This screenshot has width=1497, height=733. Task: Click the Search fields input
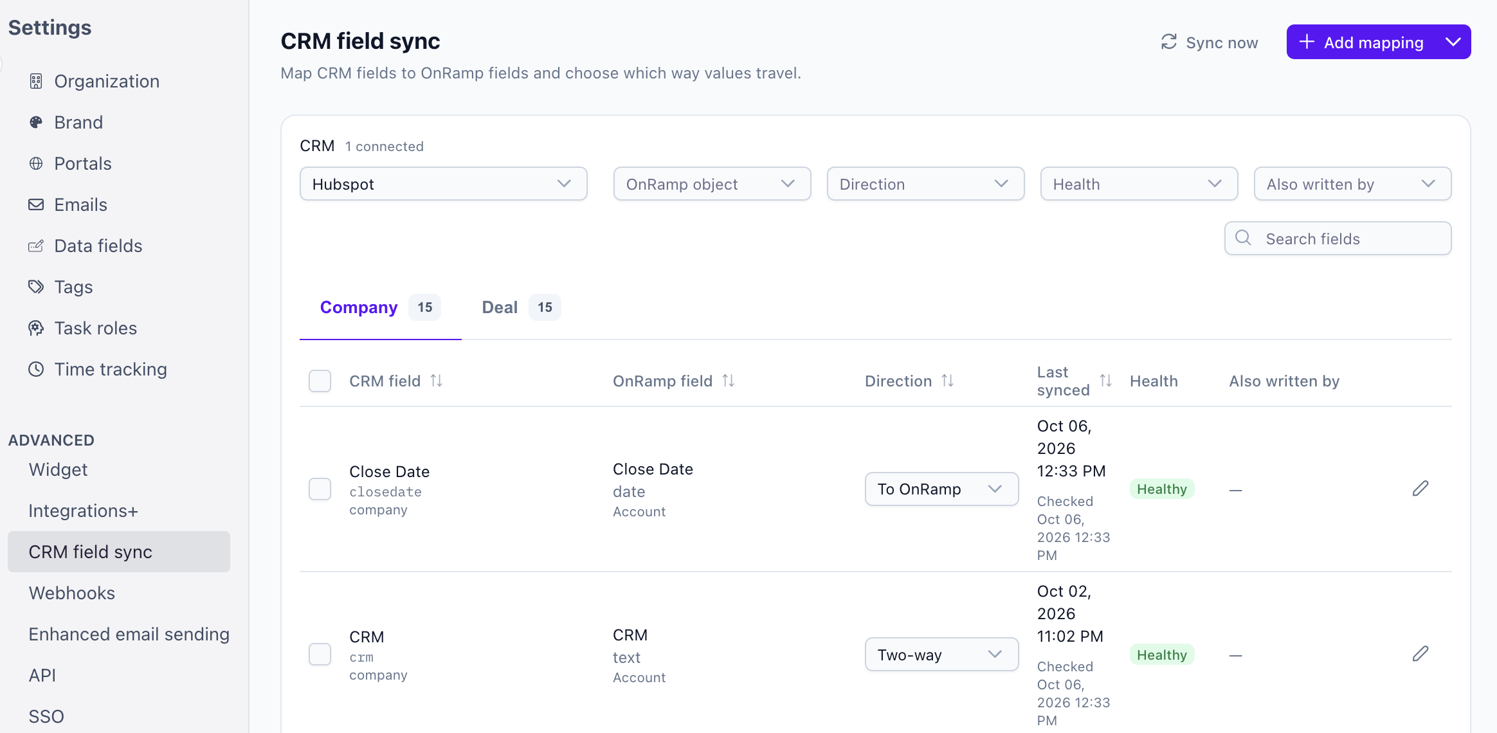pos(1338,239)
